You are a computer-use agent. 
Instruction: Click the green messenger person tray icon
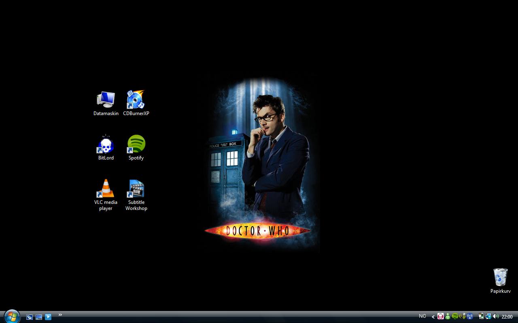[448, 317]
